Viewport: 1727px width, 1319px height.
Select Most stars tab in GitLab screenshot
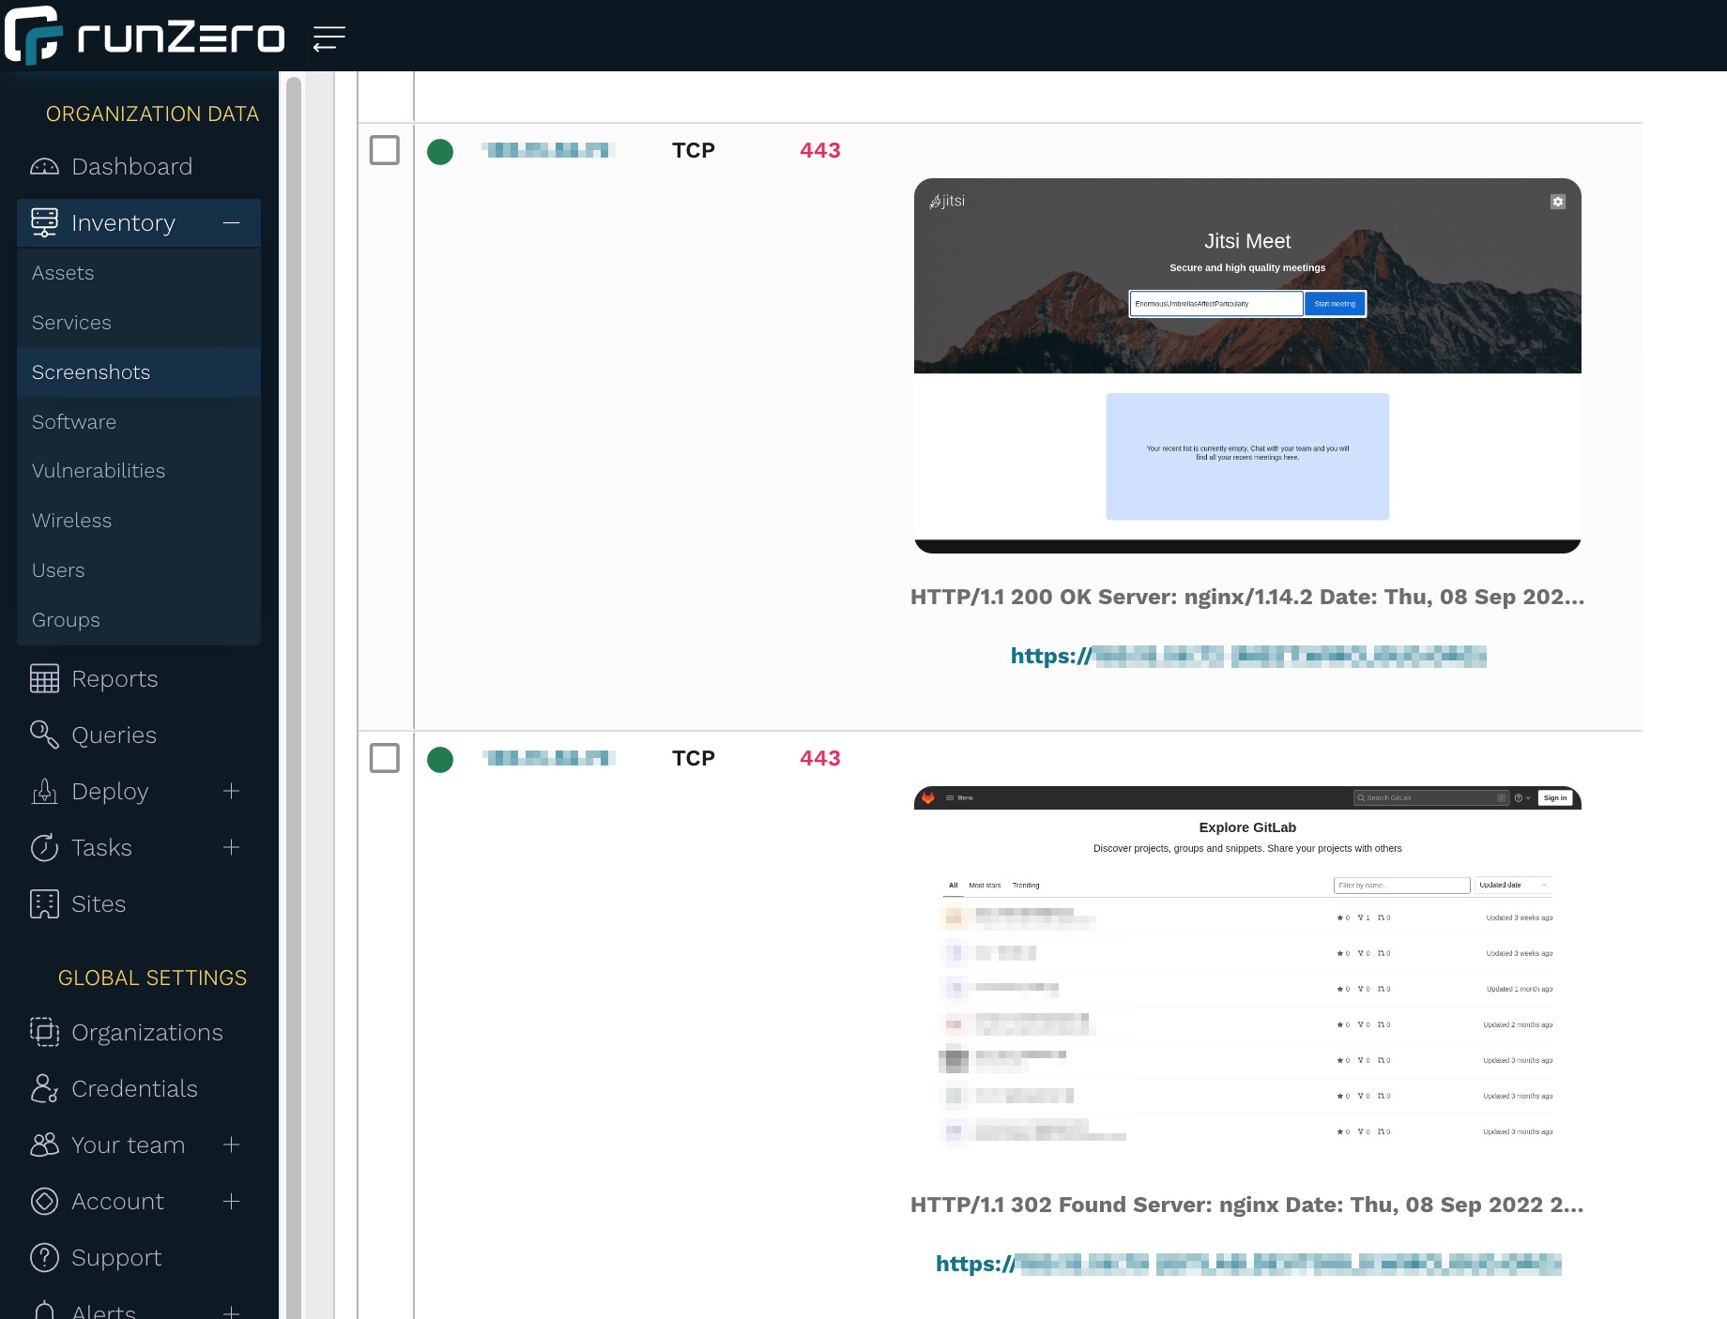tap(985, 885)
